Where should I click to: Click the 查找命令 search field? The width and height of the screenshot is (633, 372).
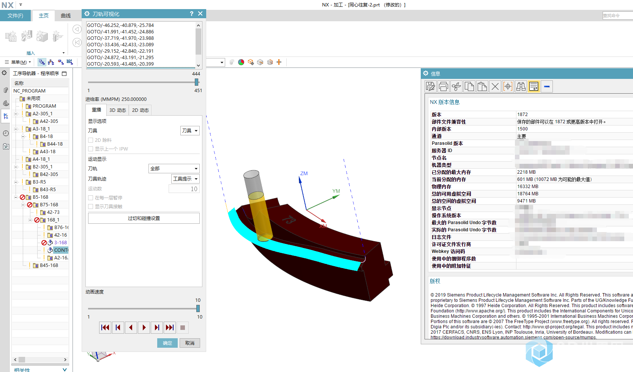coord(617,16)
